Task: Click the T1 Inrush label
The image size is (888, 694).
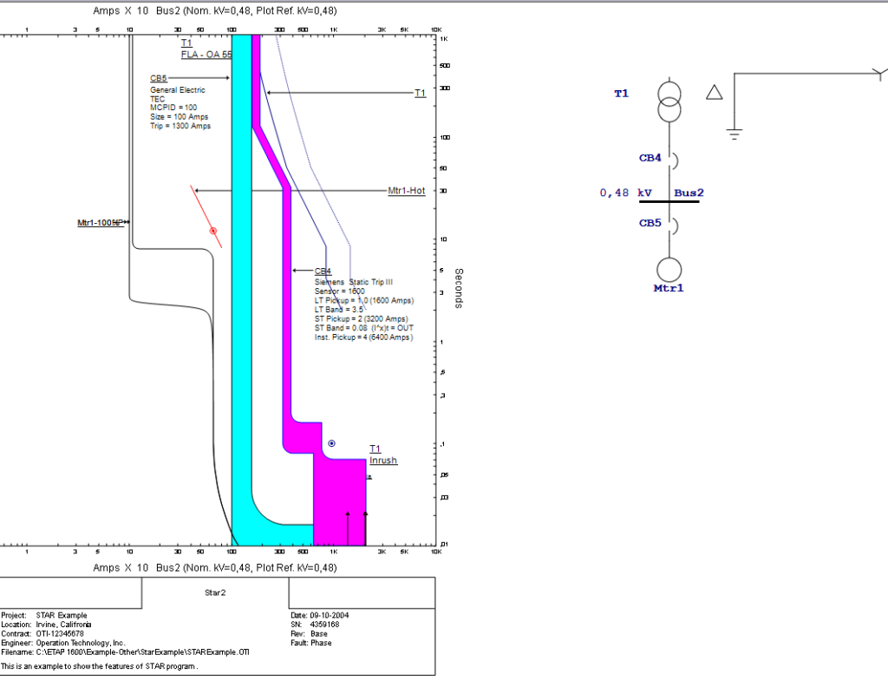Action: (x=382, y=455)
